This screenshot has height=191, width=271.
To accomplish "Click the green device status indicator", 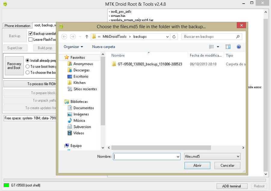I will [x=6, y=185].
